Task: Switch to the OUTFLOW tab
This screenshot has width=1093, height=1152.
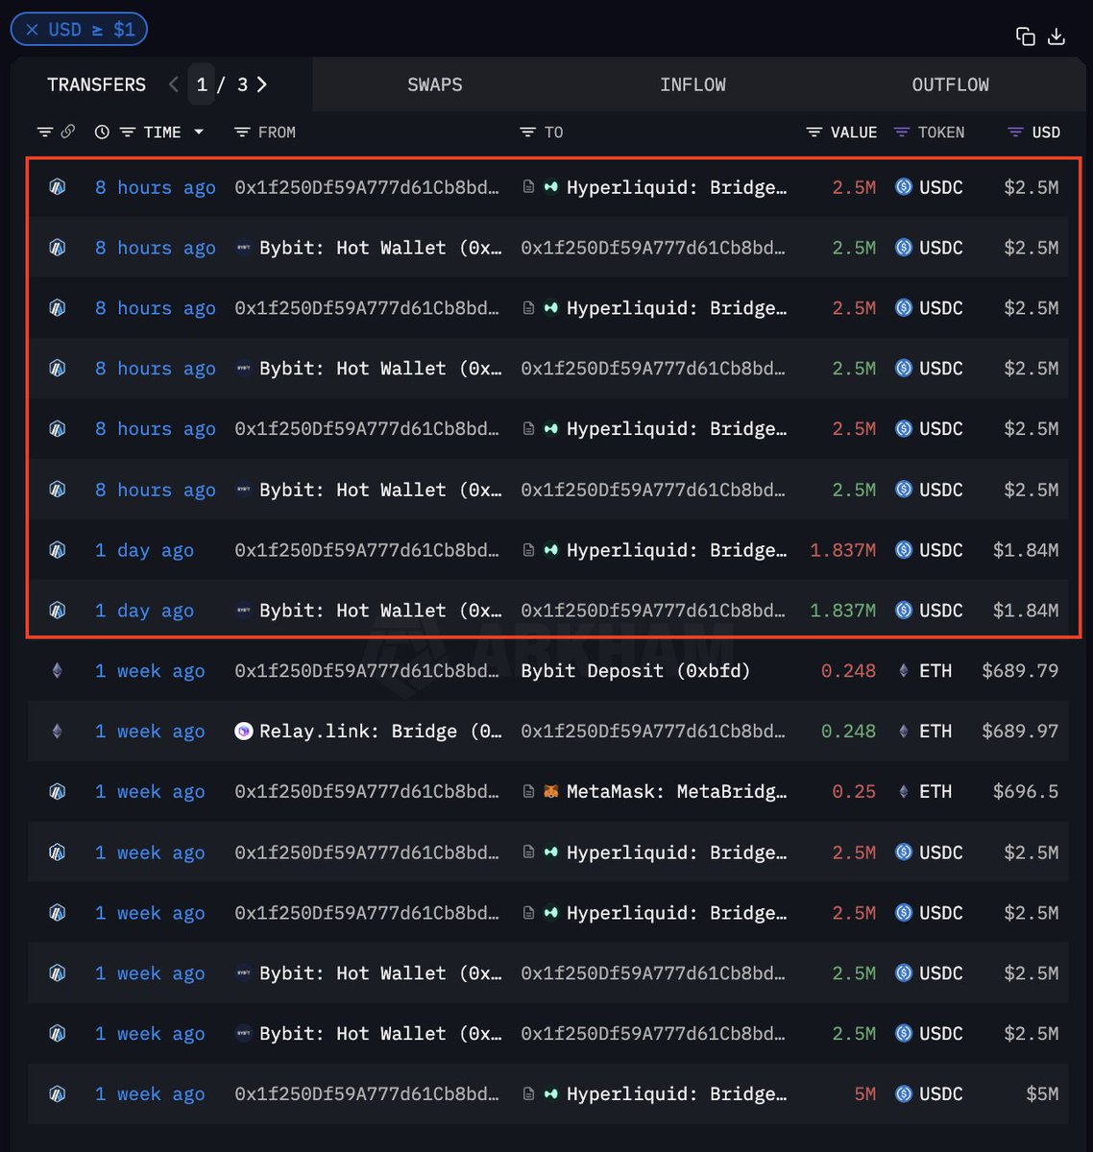Action: click(950, 84)
